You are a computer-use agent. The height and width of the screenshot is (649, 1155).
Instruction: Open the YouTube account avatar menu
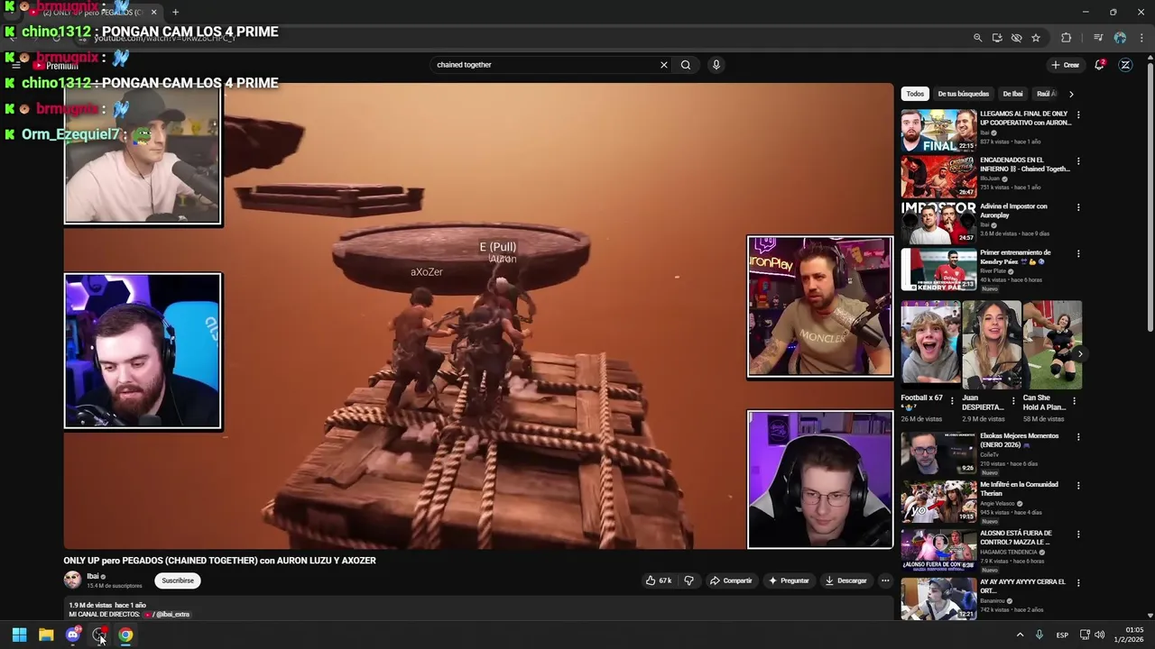tap(1125, 65)
